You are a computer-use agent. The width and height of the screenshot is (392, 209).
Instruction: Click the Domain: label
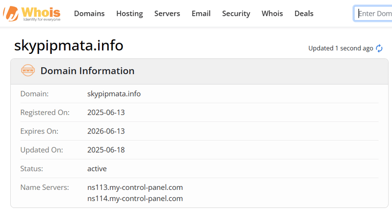[34, 93]
